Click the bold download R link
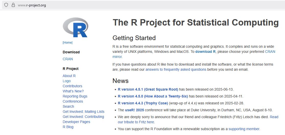 205,52
